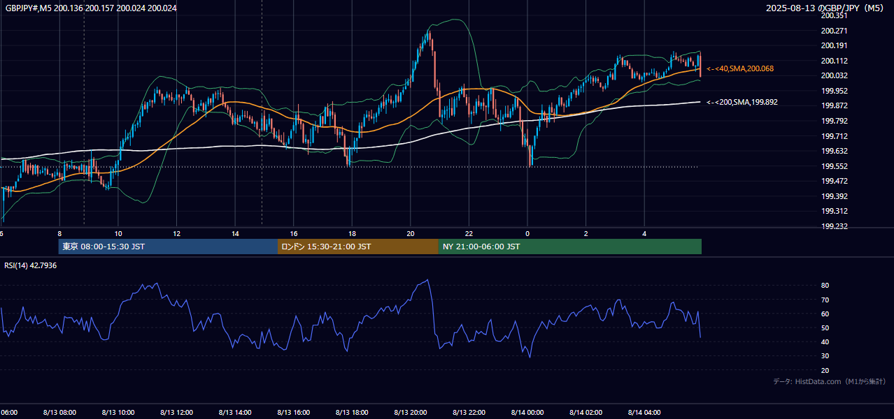Select the NY 21:00-06:00 JST session bar
The height and width of the screenshot is (419, 894).
[x=570, y=247]
